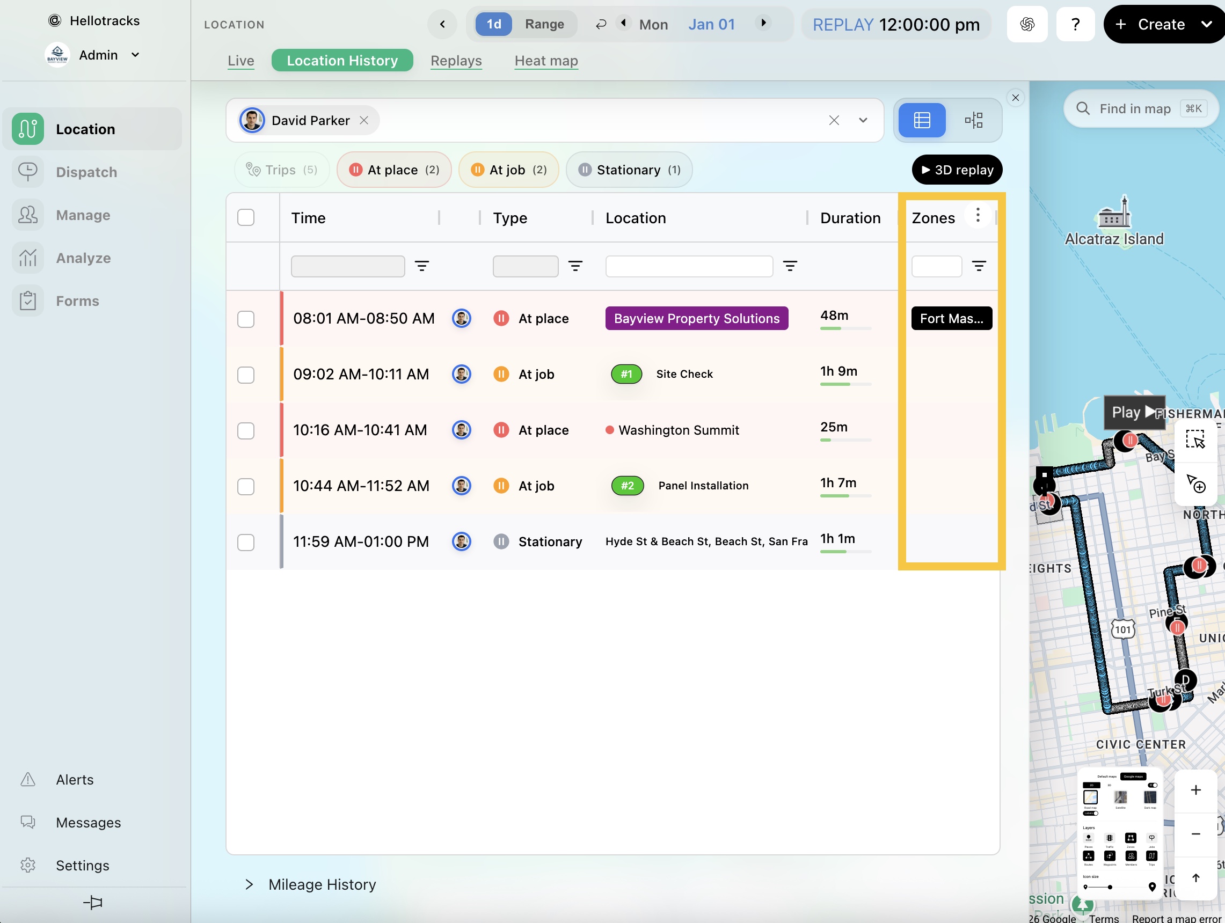Click the Play button on the map
The width and height of the screenshot is (1225, 923).
click(1134, 413)
